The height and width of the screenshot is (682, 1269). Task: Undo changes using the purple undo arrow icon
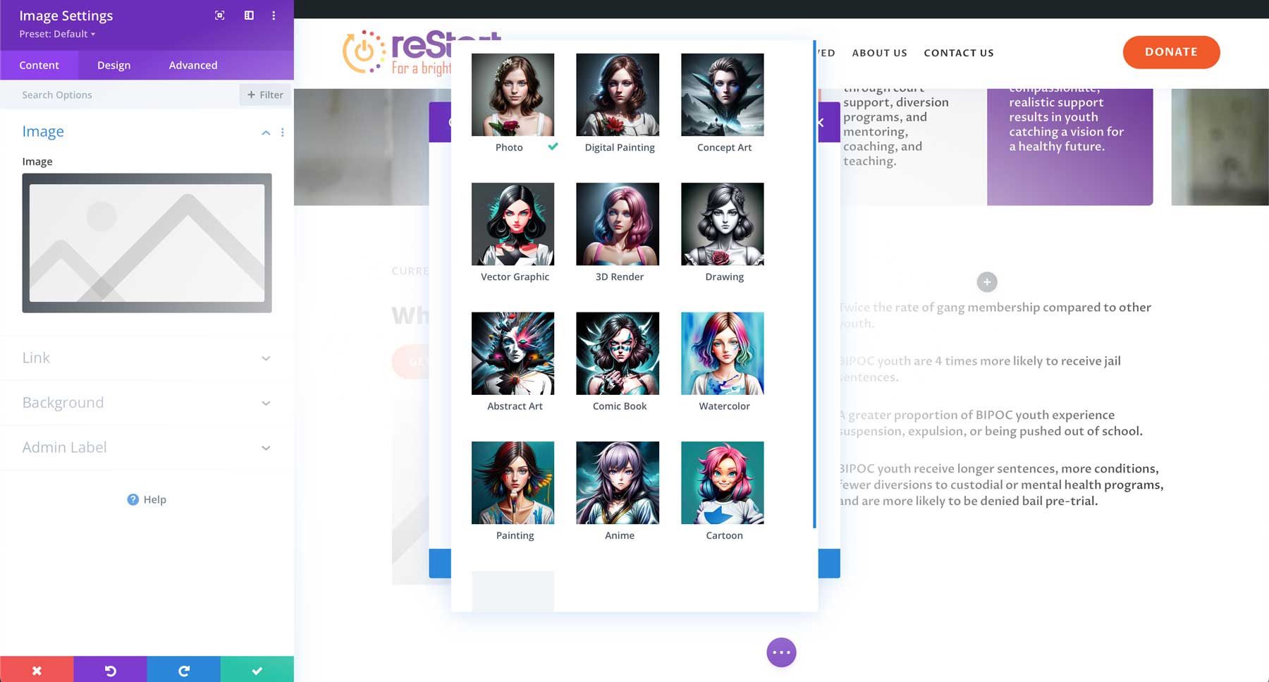(110, 669)
